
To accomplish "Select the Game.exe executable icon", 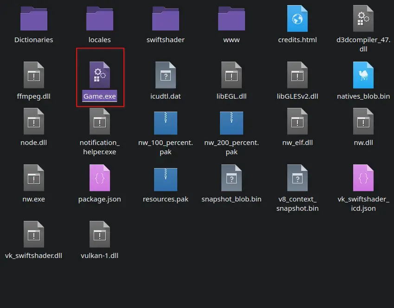I will [x=99, y=75].
